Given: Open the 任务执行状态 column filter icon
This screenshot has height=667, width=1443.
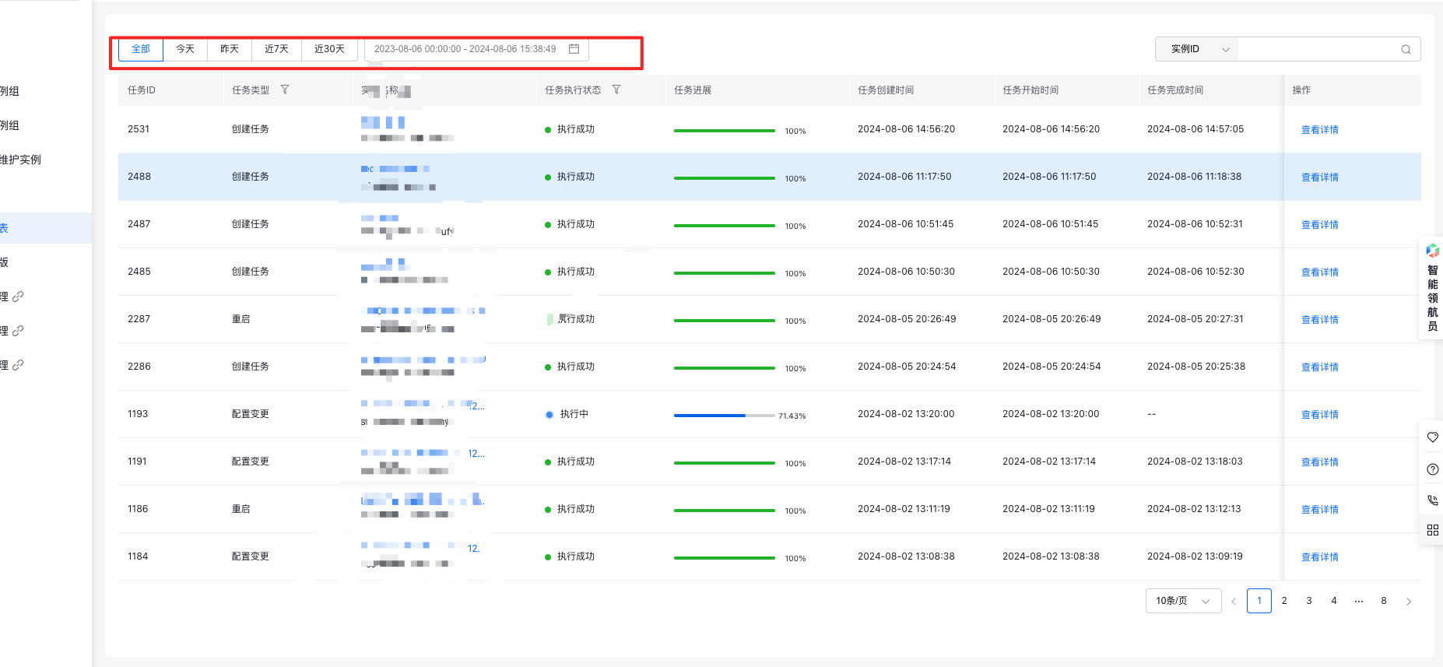Looking at the screenshot, I should pos(616,90).
